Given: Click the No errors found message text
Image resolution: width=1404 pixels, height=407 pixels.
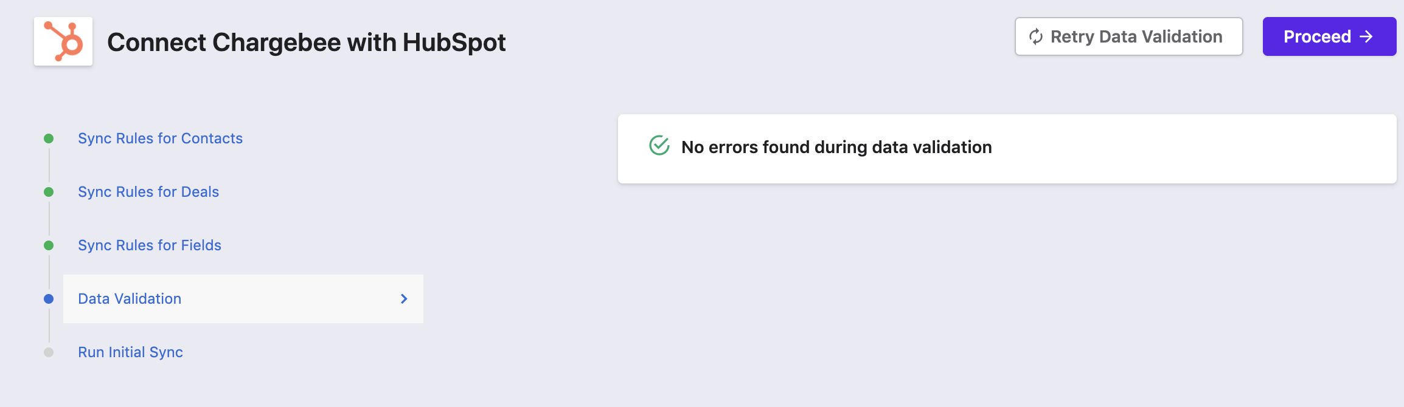Looking at the screenshot, I should click(836, 147).
